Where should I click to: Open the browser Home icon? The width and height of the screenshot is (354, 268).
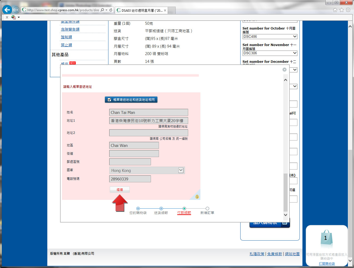pos(335,10)
